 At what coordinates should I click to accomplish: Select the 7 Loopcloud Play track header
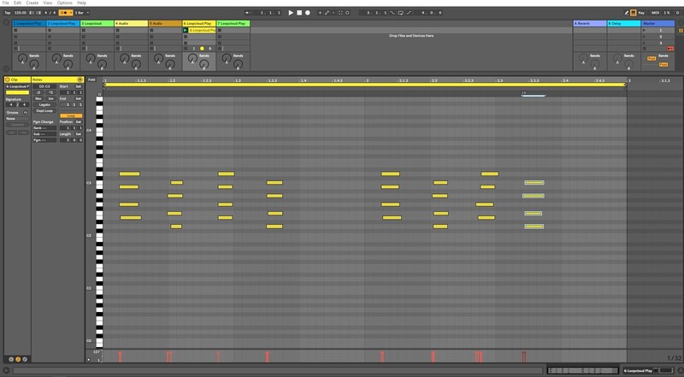pyautogui.click(x=233, y=23)
